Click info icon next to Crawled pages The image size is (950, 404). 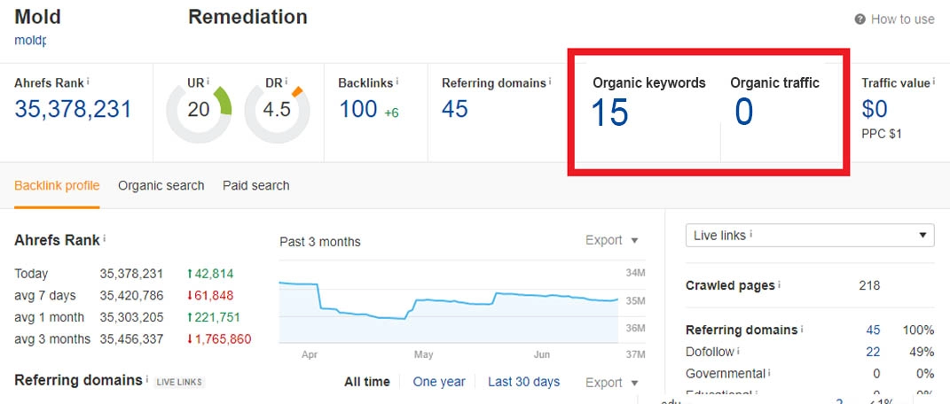tap(778, 285)
